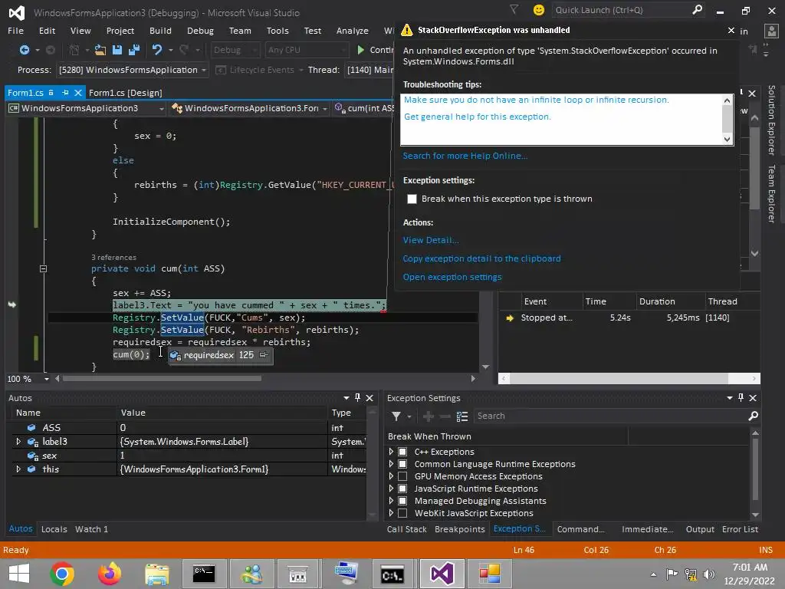785x589 pixels.
Task: Click the events list horizontal scrollbar
Action: [x=629, y=379]
